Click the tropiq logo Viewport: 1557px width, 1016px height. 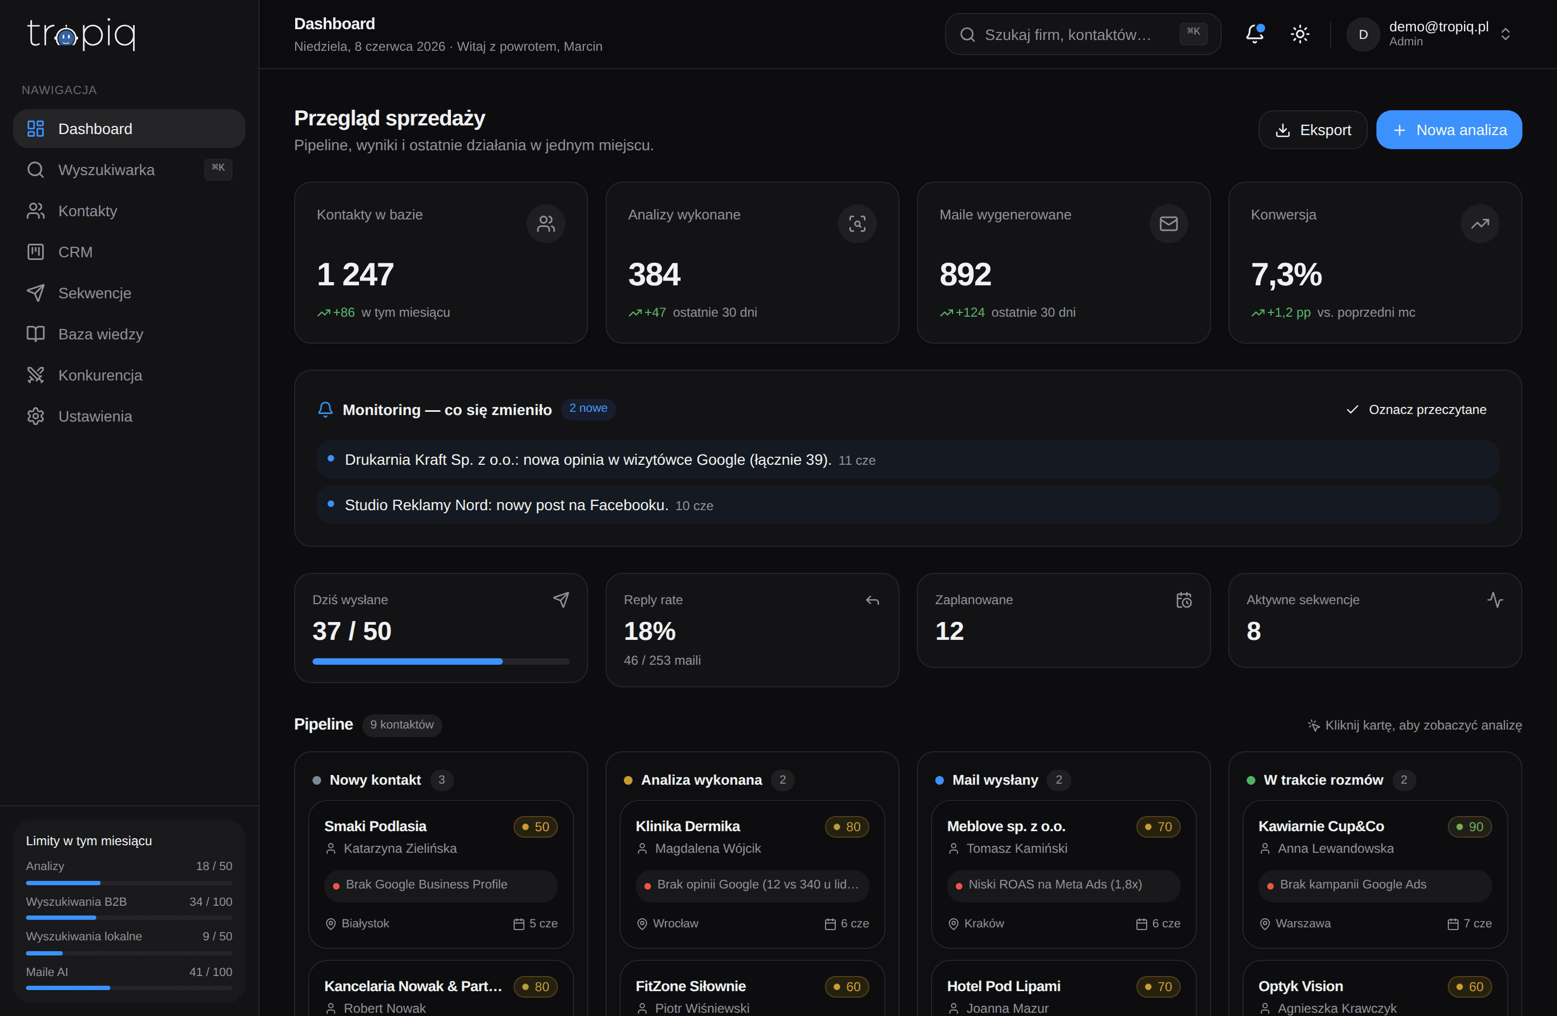82,34
